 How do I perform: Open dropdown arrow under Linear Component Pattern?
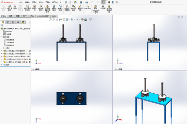click(x=27, y=13)
